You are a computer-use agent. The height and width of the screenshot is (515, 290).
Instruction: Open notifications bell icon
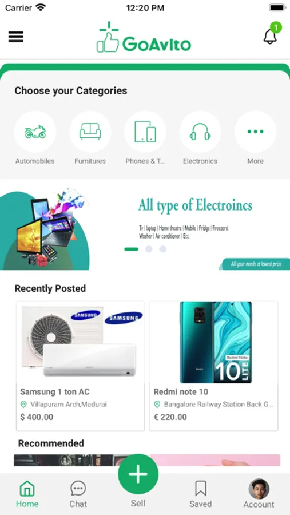click(x=271, y=37)
